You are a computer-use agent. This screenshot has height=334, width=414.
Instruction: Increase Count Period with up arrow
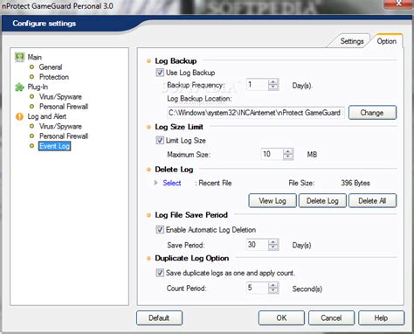[x=273, y=285]
